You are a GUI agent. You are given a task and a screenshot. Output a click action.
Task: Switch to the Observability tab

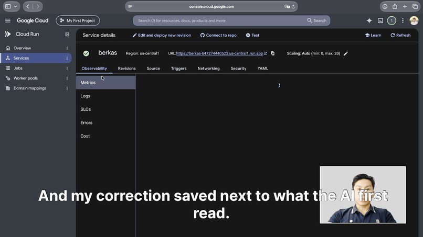tap(94, 69)
